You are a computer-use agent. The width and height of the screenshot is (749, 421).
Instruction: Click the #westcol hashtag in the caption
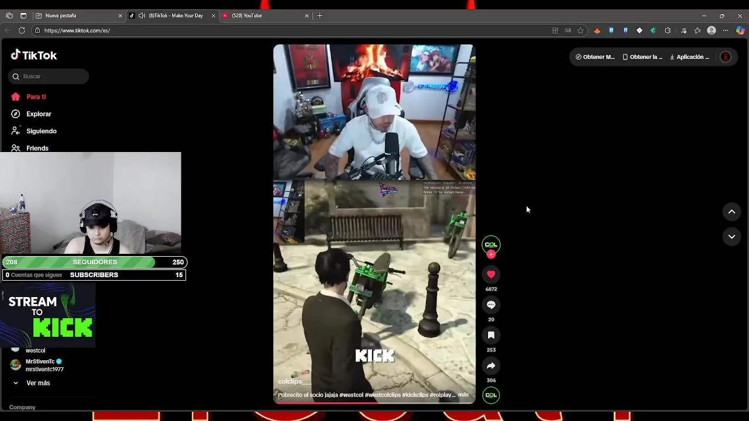coord(351,395)
